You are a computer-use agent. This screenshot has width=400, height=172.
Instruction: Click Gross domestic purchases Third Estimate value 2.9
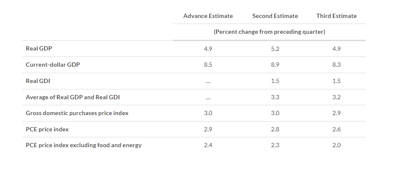coord(336,113)
